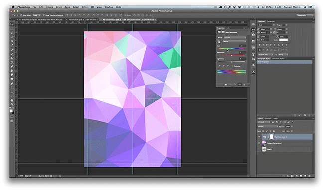
Task: Click Faux Italic T button in Character panel
Action: (263, 45)
